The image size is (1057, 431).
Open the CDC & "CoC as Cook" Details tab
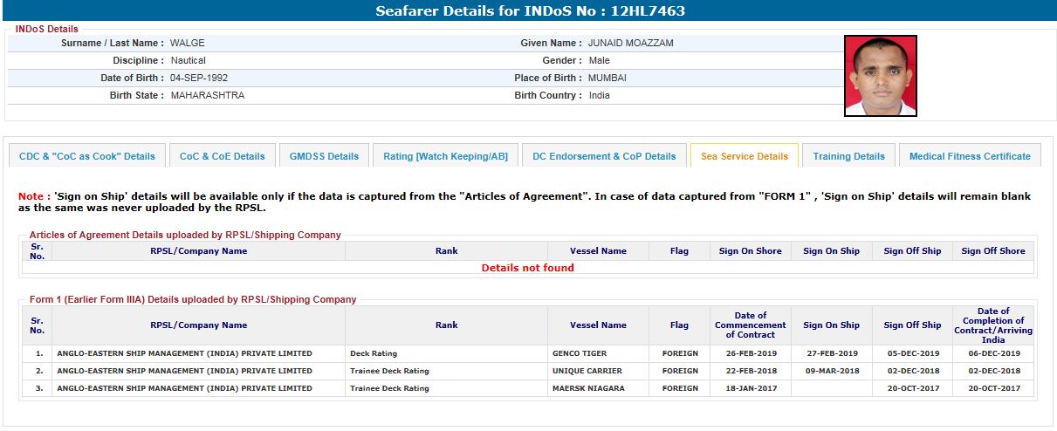point(87,156)
